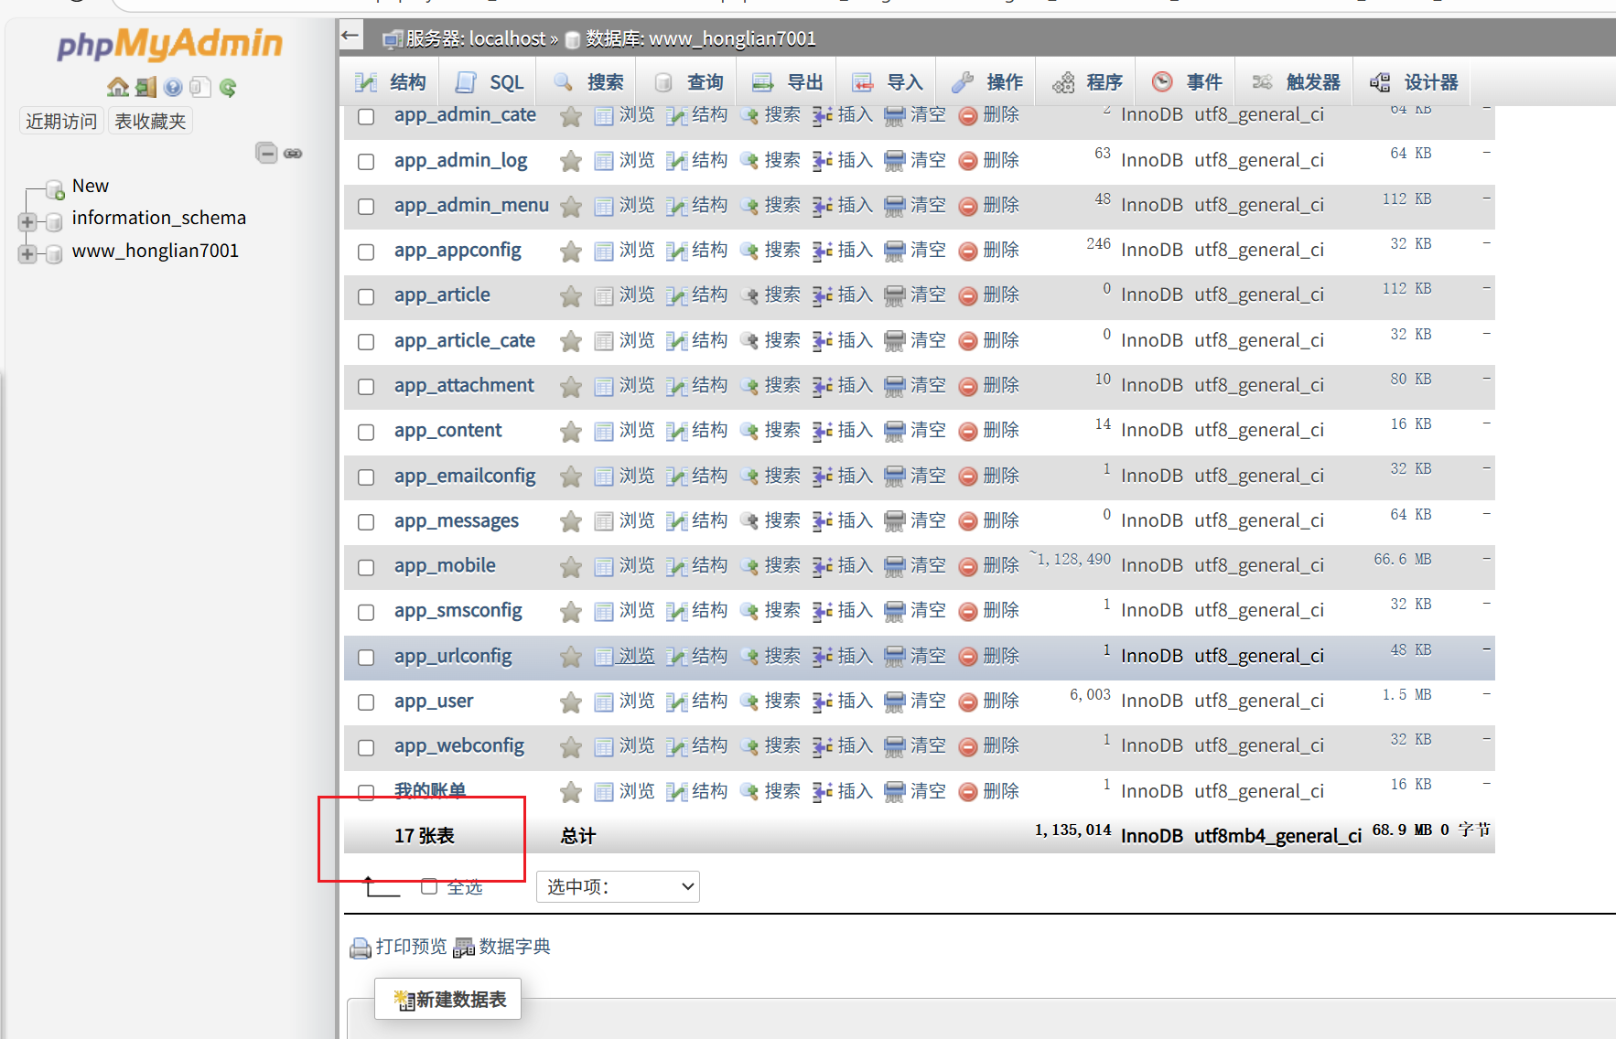Click the home icon in the sidebar
The width and height of the screenshot is (1616, 1039).
117,87
